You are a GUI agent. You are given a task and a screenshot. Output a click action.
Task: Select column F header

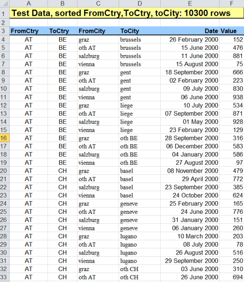pos(232,3)
